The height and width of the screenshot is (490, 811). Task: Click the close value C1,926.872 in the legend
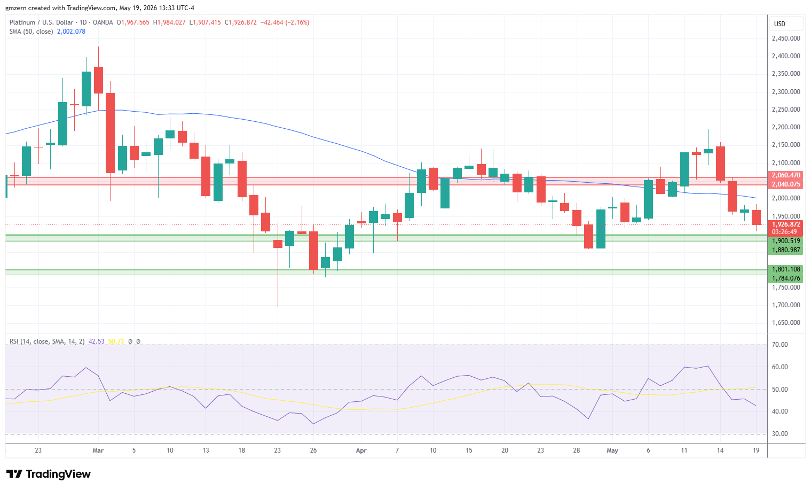pos(240,22)
